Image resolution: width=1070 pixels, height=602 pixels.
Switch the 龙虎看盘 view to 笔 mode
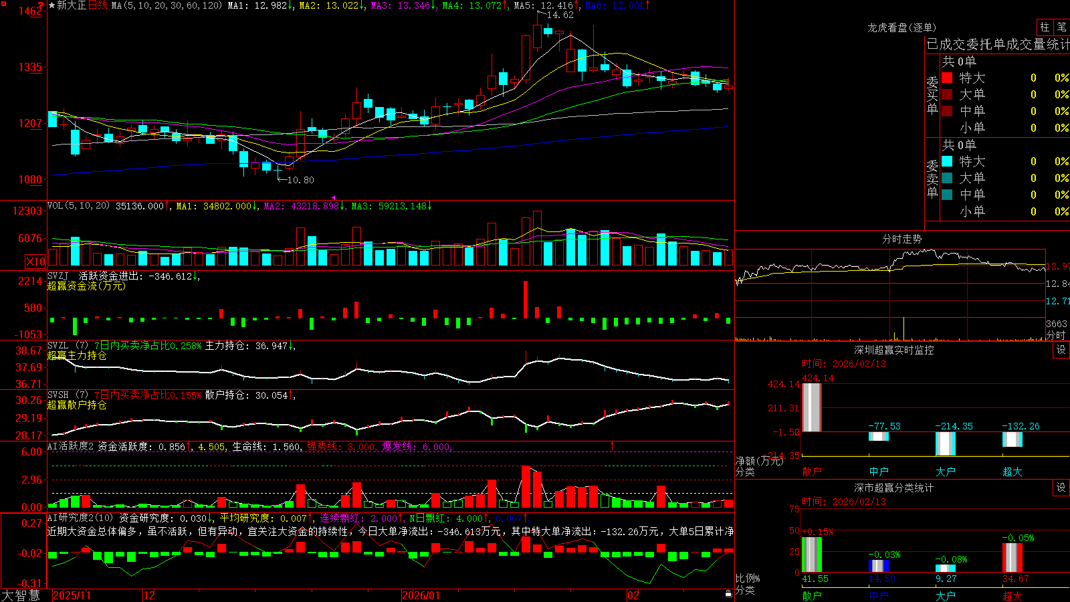coord(1061,27)
